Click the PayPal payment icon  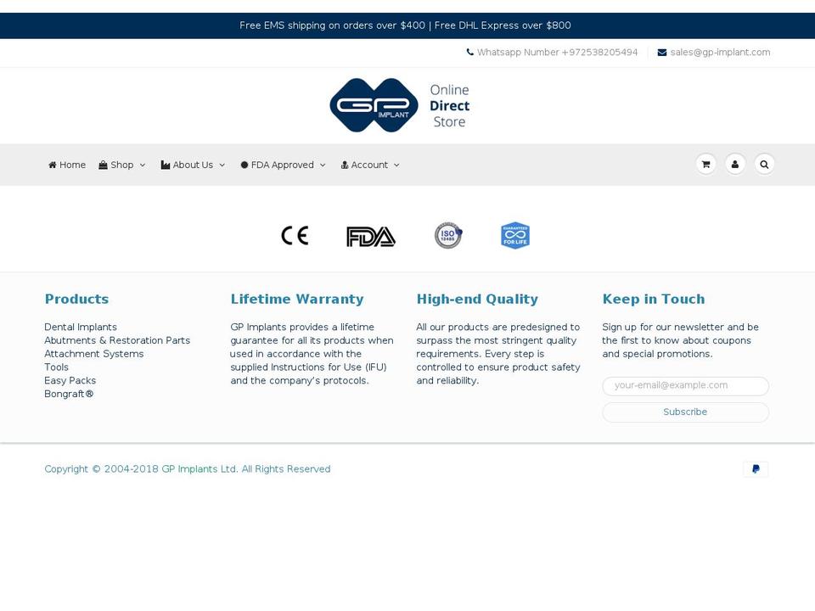pyautogui.click(x=756, y=469)
